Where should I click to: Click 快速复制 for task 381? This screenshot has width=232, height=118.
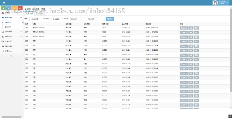coord(184,105)
